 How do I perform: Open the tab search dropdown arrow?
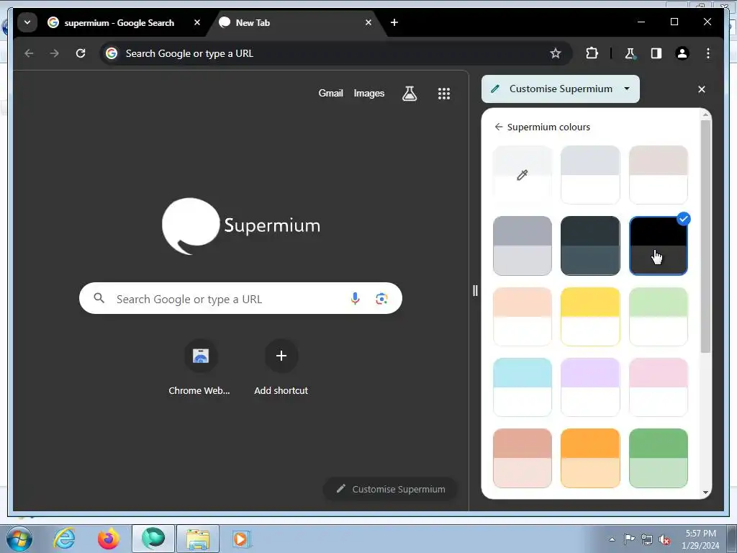(x=27, y=22)
